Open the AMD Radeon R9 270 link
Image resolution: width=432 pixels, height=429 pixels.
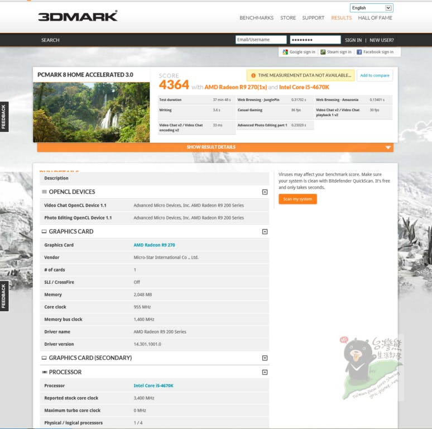[154, 245]
